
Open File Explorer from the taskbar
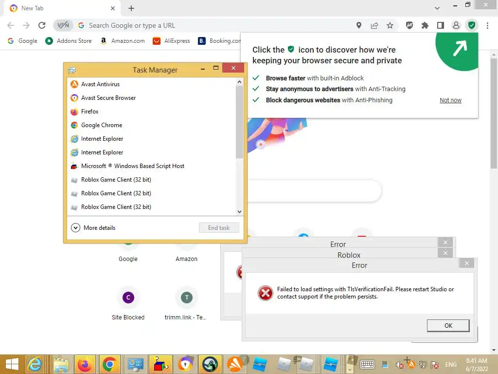coord(62,364)
